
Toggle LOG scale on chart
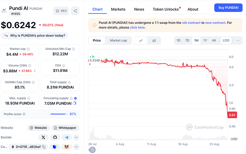(226, 41)
